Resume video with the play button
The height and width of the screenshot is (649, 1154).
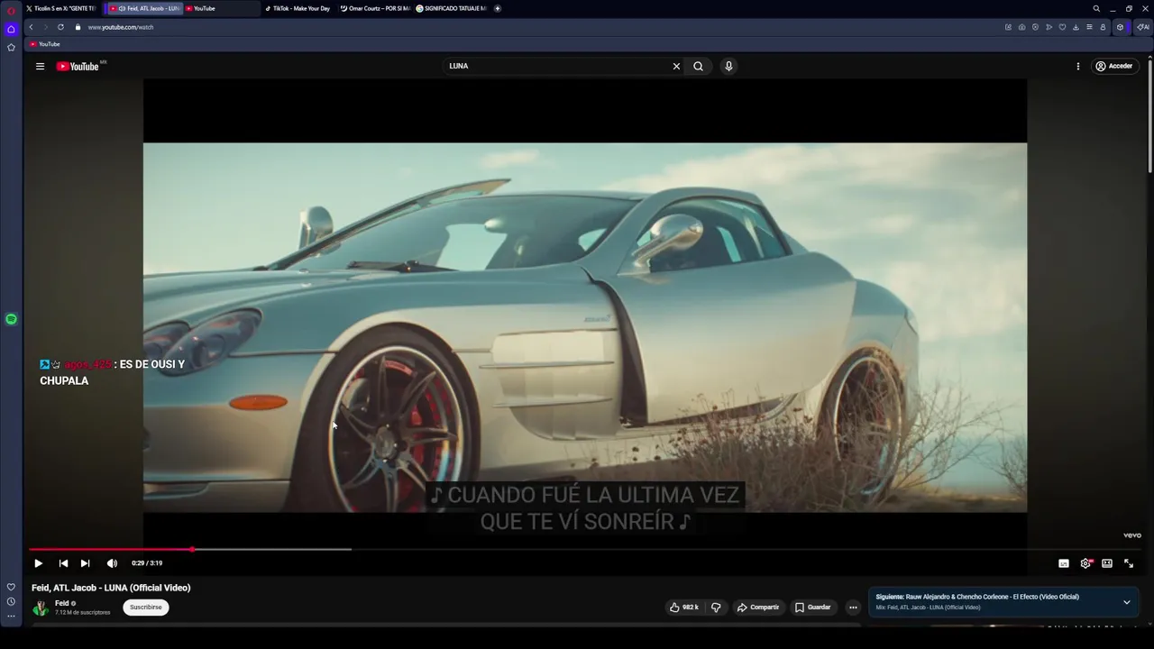pos(38,563)
